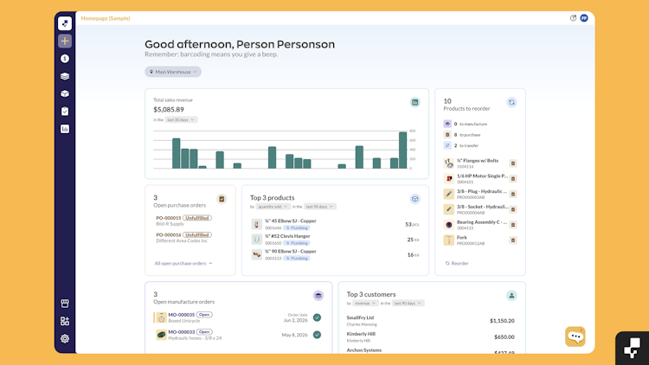649x365 pixels.
Task: Open purchase order PO-000015
Action: (x=169, y=218)
